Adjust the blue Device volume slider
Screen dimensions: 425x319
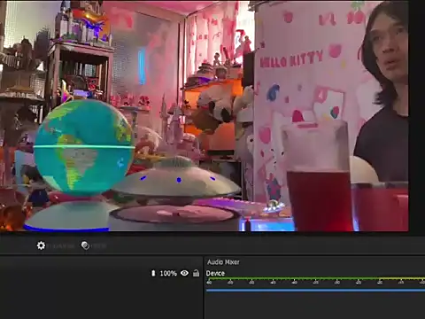coord(315,290)
